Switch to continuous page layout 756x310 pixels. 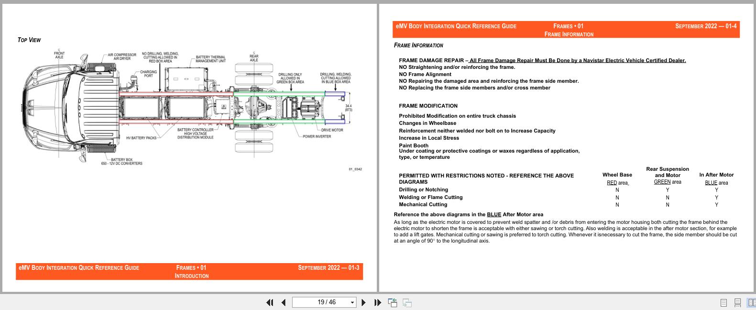pyautogui.click(x=738, y=302)
